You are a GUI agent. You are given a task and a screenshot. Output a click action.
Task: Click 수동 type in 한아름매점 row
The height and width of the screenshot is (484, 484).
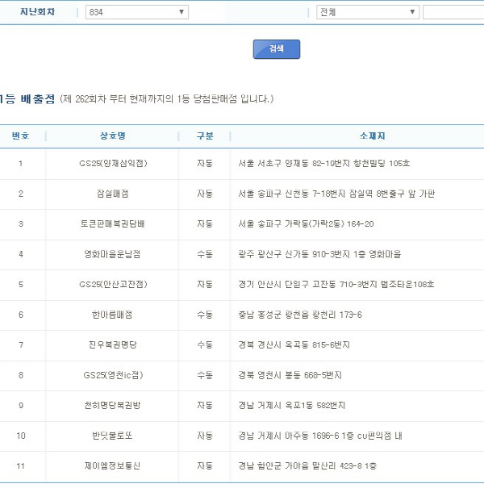pyautogui.click(x=205, y=315)
